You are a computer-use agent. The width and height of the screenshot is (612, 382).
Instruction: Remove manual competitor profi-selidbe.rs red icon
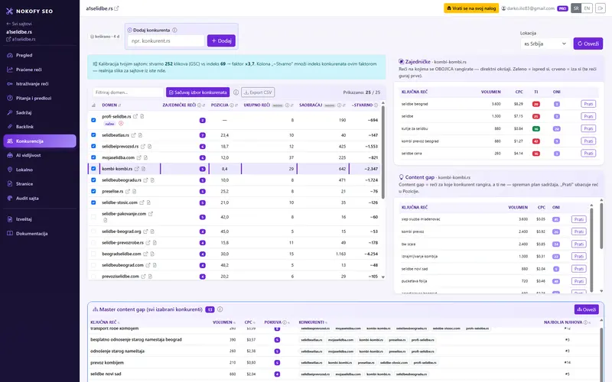pyautogui.click(x=121, y=123)
